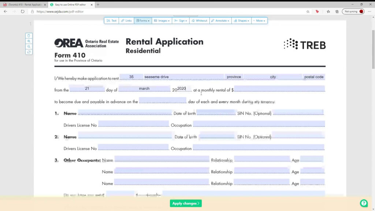This screenshot has width=375, height=211.
Task: Click applicant 2 Occupation field
Action: click(x=259, y=147)
